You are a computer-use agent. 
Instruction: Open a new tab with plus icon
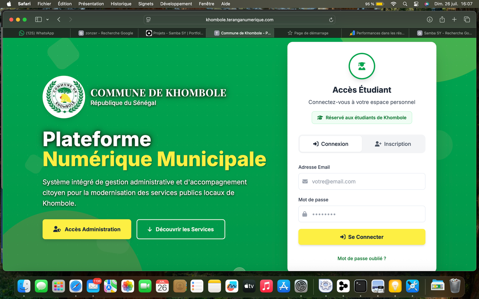[x=454, y=19]
